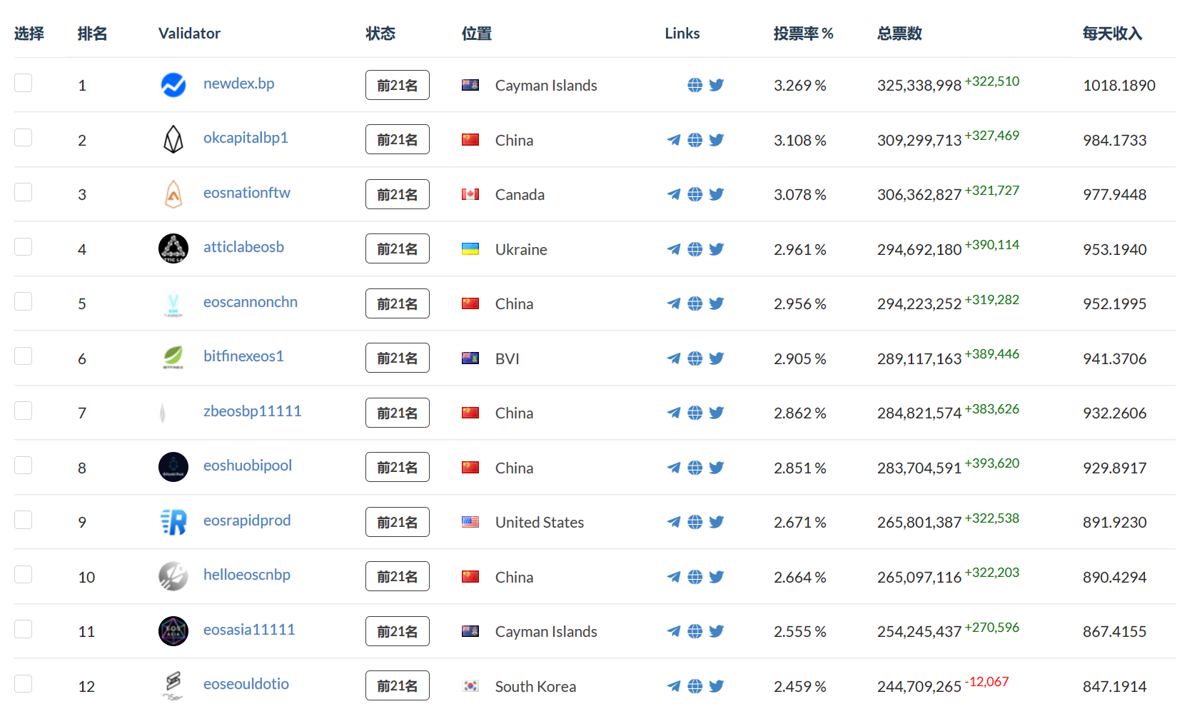Open zbeosbp11111 Twitter icon
Viewport: 1187px width, 709px height.
(717, 413)
